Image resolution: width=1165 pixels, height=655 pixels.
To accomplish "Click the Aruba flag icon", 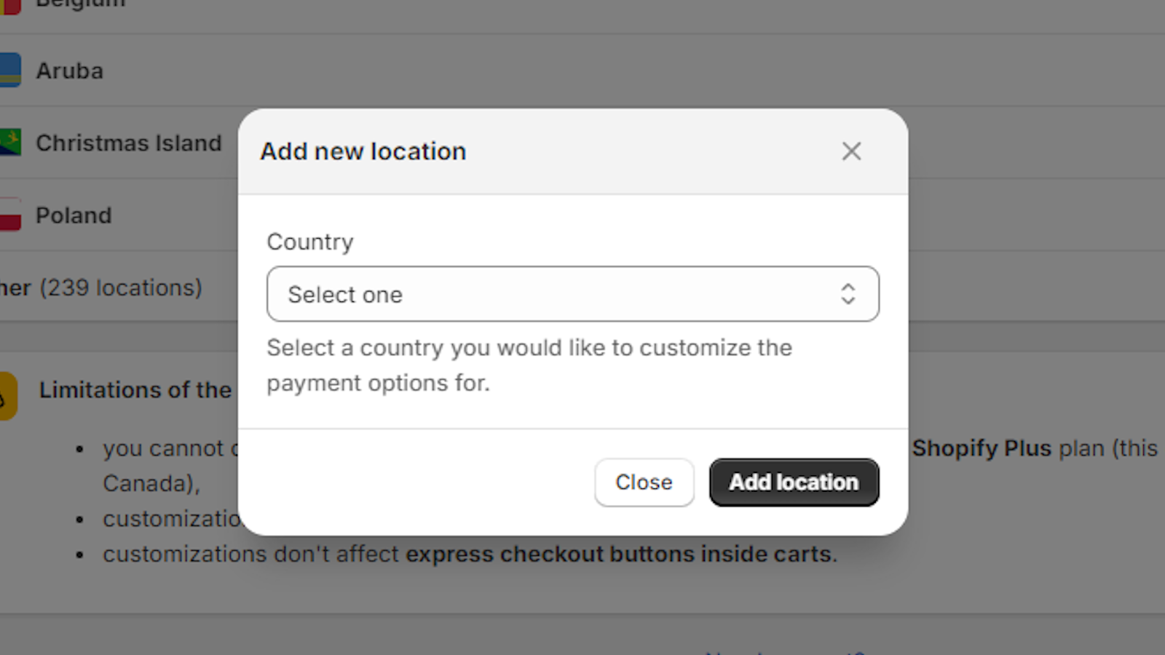I will [x=9, y=71].
